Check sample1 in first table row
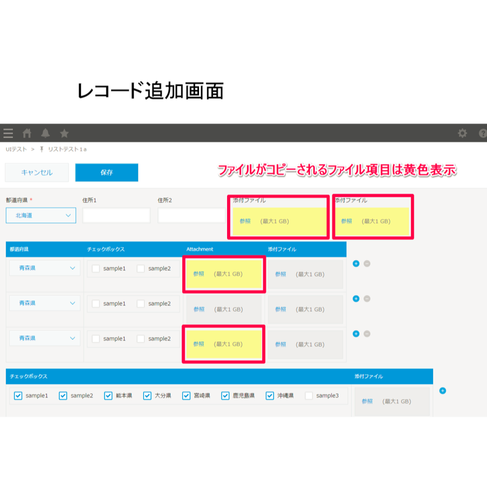 pyautogui.click(x=96, y=268)
